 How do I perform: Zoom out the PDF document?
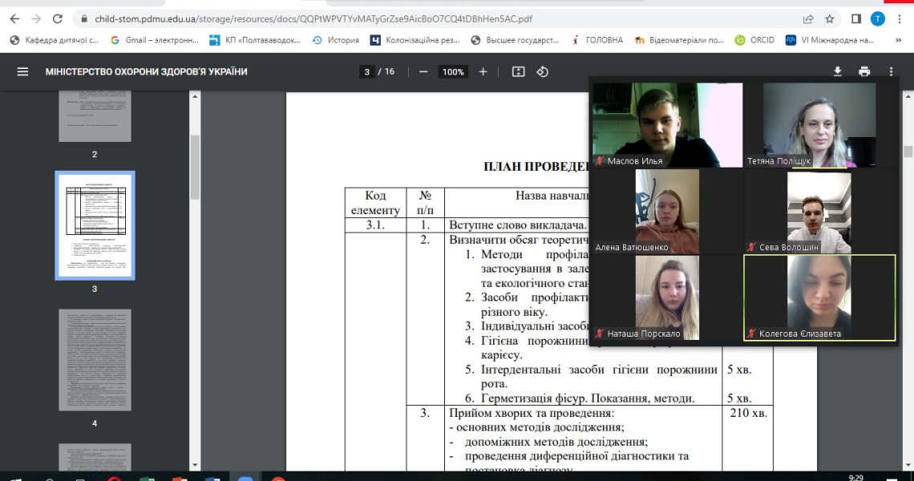pos(423,71)
